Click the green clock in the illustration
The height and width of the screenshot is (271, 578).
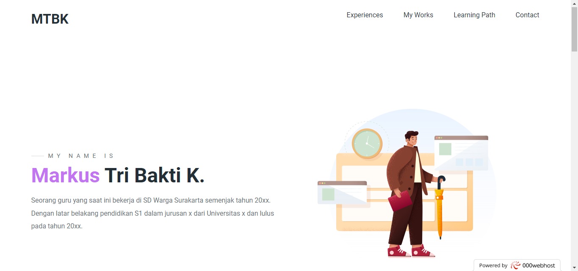tap(367, 144)
